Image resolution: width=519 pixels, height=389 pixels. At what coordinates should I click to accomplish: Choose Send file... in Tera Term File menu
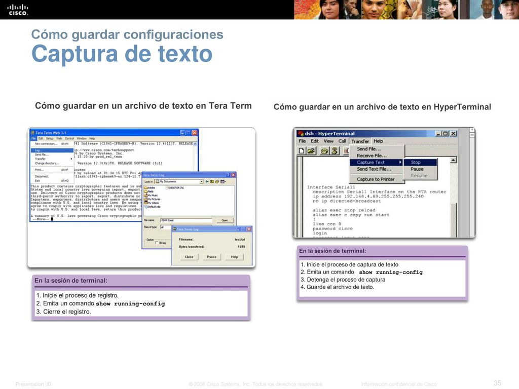pos(52,155)
